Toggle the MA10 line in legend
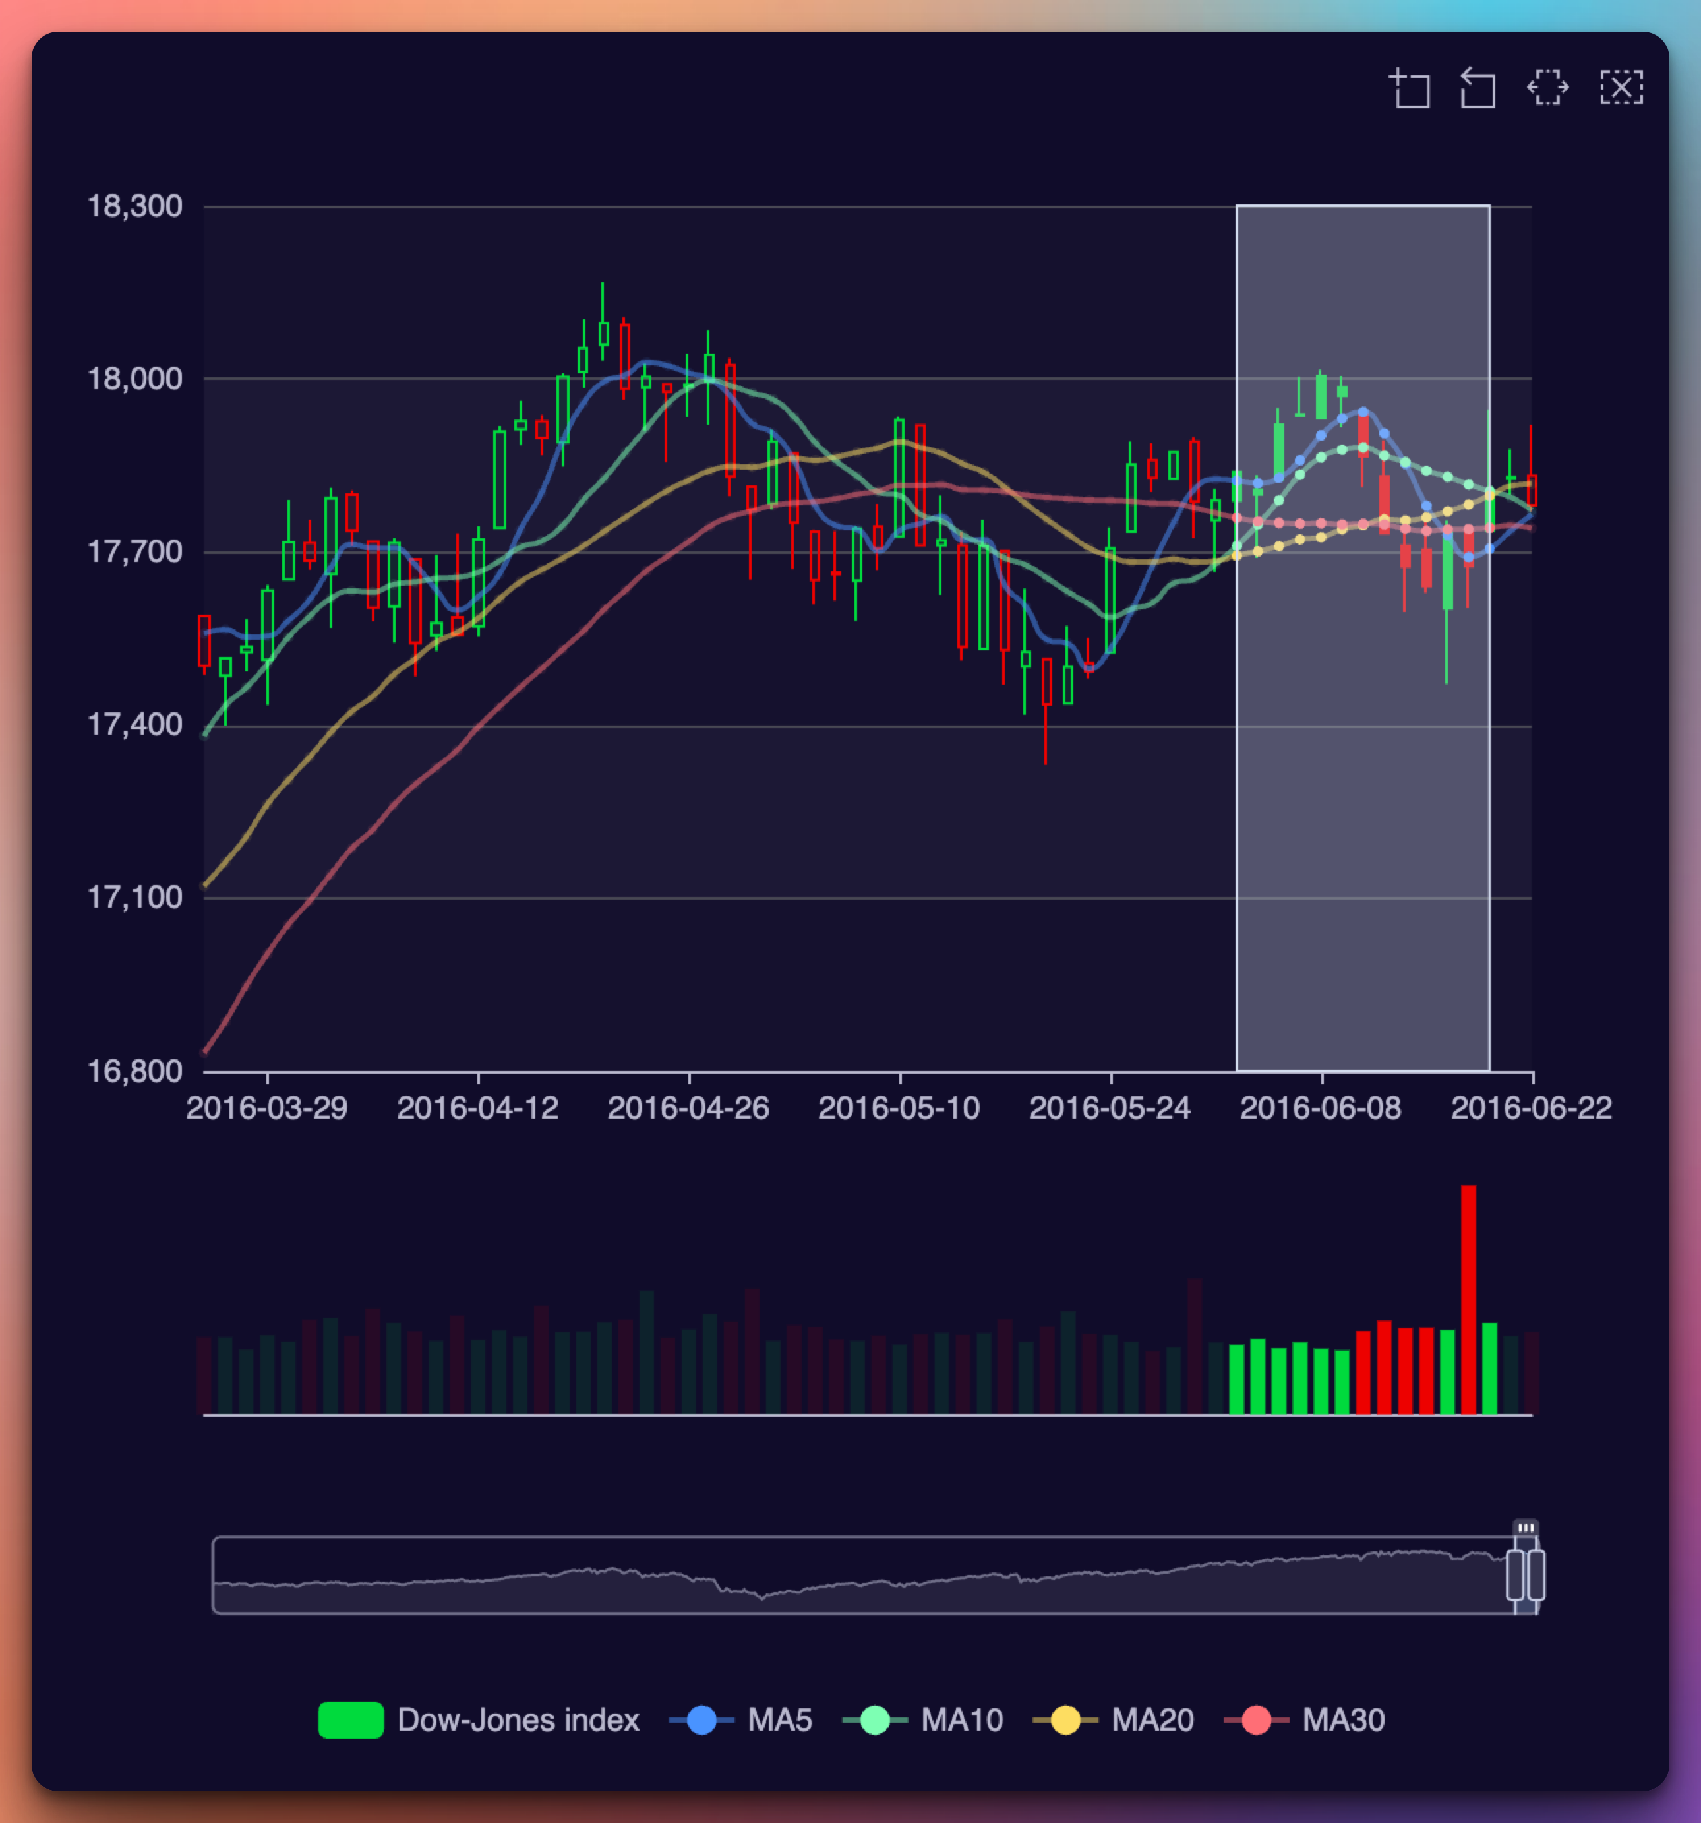 [x=923, y=1719]
